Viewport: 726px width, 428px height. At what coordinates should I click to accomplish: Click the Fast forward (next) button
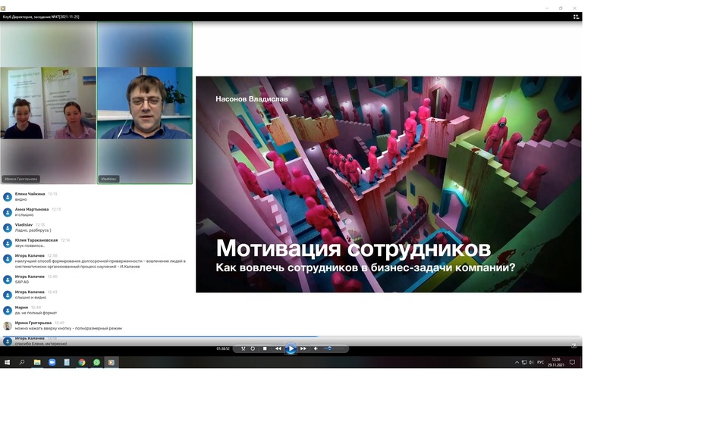point(303,348)
